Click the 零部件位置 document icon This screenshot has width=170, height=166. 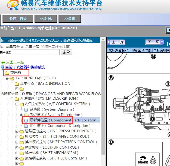click(x=26, y=120)
